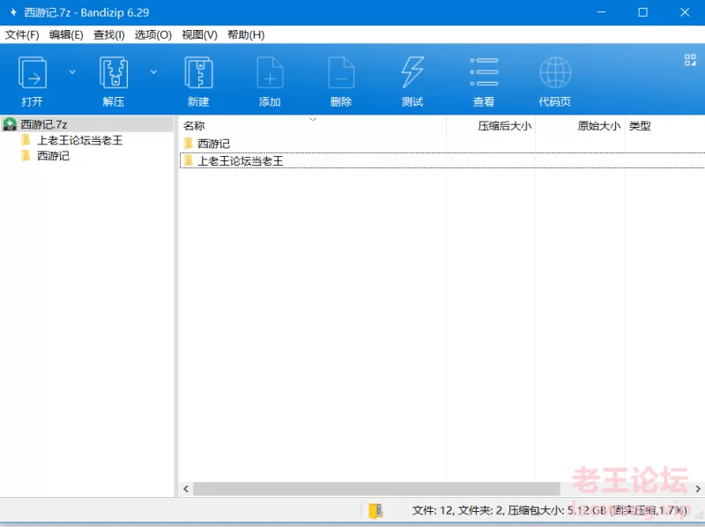Viewport: 705px width, 527px height.
Task: Open the 帮助(H) menu
Action: 246,34
